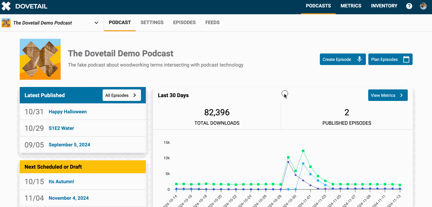Click the calendar icon on Plan Episodes
The width and height of the screenshot is (432, 207).
coord(406,59)
